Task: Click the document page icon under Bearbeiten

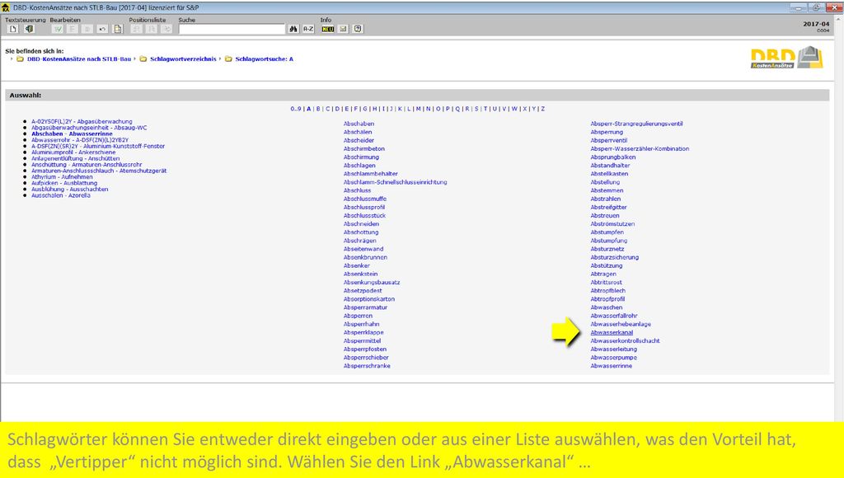Action: pos(118,29)
